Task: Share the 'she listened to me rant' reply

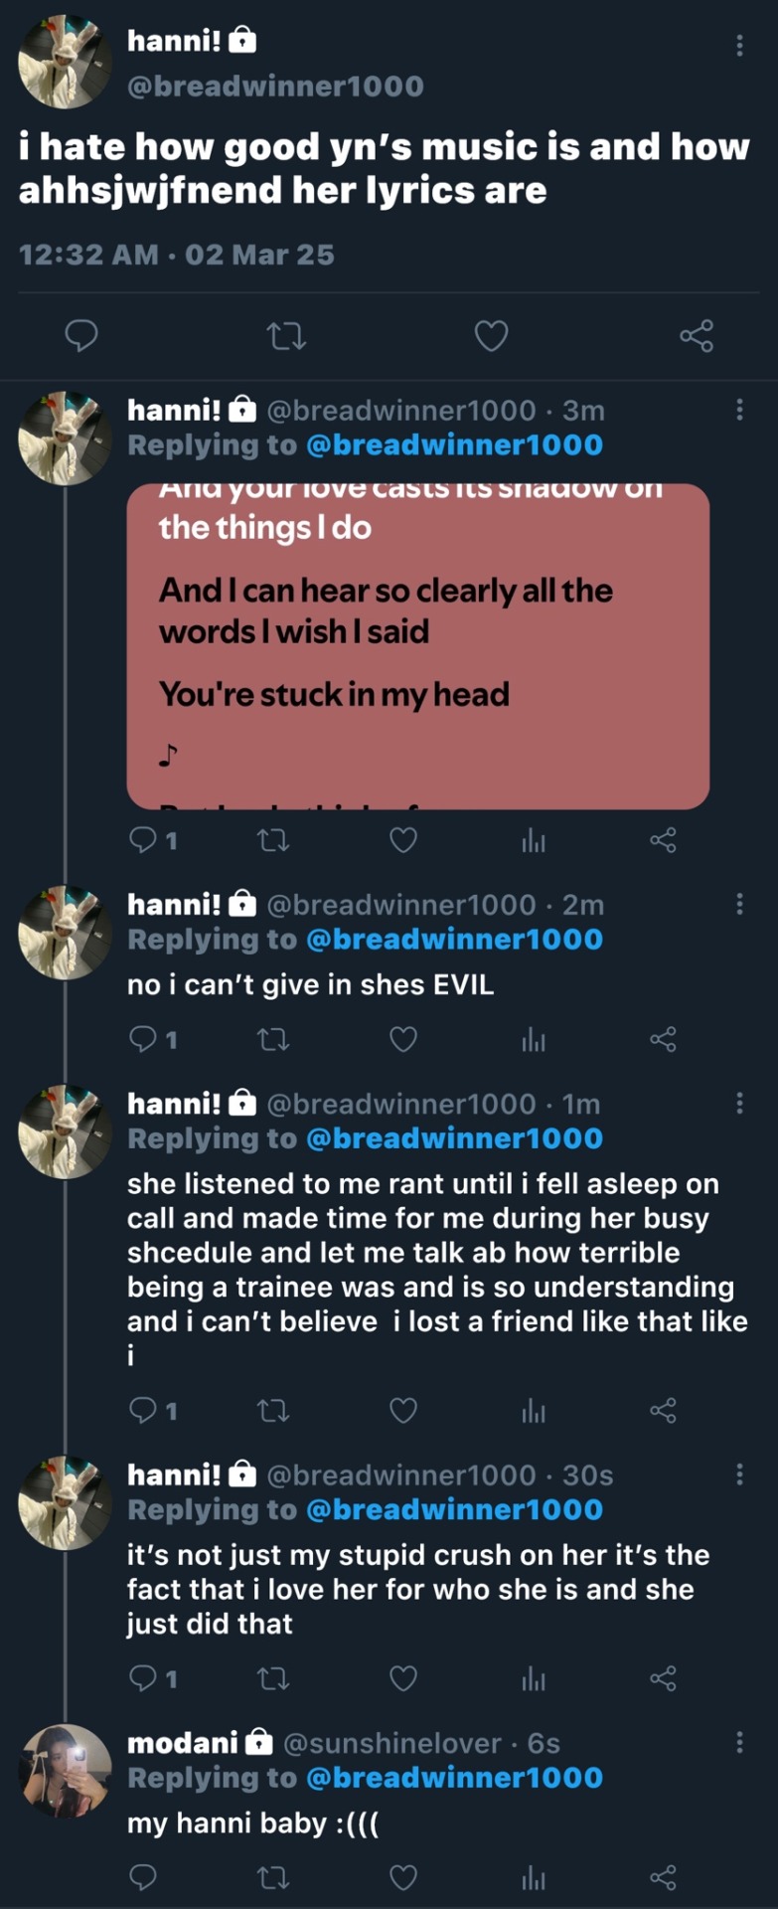Action: (x=663, y=1411)
